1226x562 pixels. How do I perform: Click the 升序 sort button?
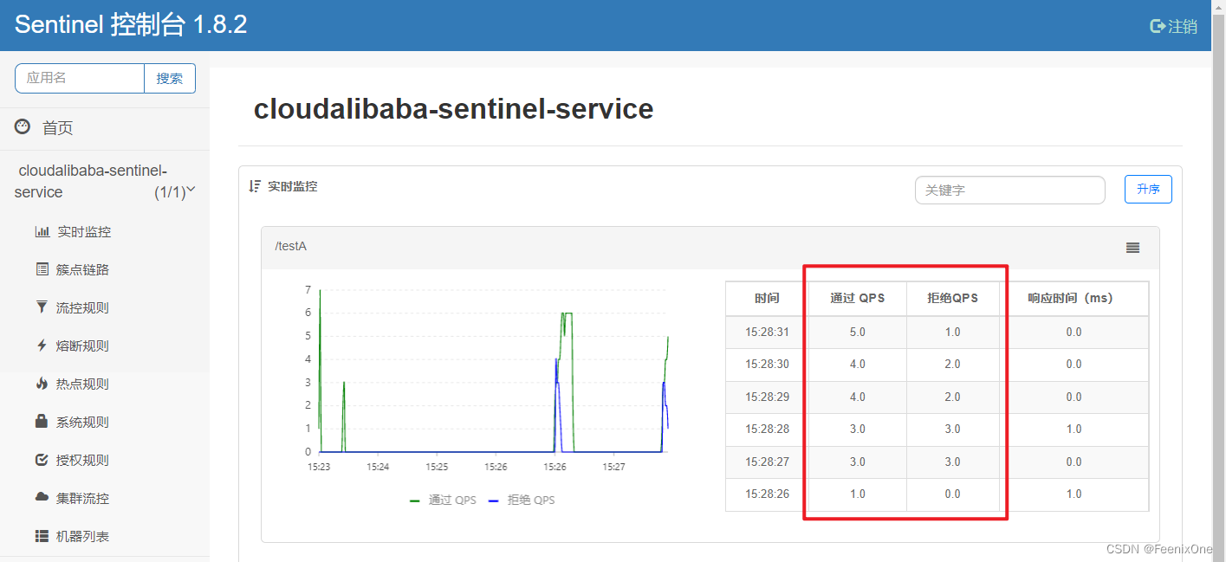click(x=1148, y=189)
